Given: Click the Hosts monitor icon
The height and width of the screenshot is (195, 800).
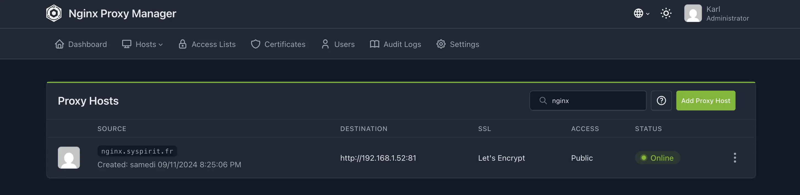Looking at the screenshot, I should pos(126,44).
